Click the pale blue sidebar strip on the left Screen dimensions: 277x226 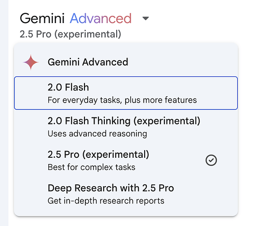pos(4,113)
